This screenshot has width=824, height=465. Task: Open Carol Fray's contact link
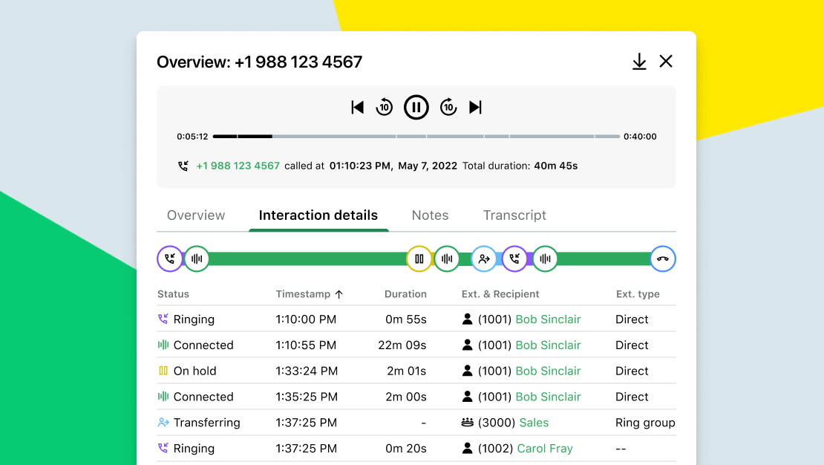click(545, 448)
